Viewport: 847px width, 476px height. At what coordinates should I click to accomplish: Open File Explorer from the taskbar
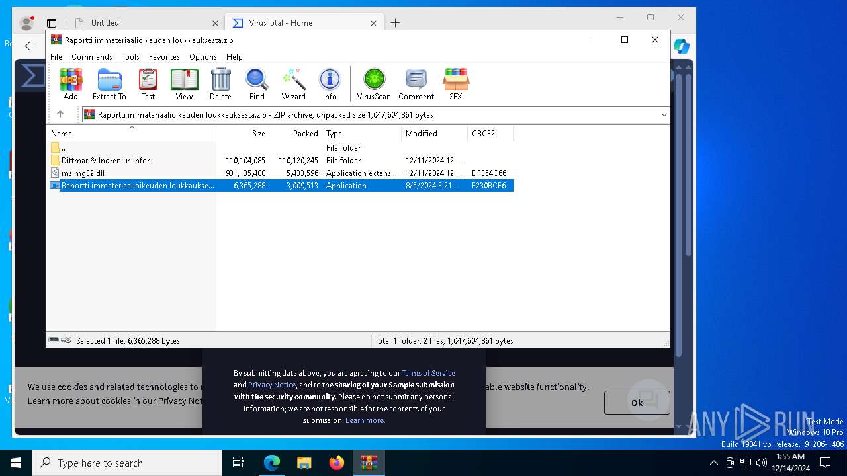pyautogui.click(x=304, y=463)
